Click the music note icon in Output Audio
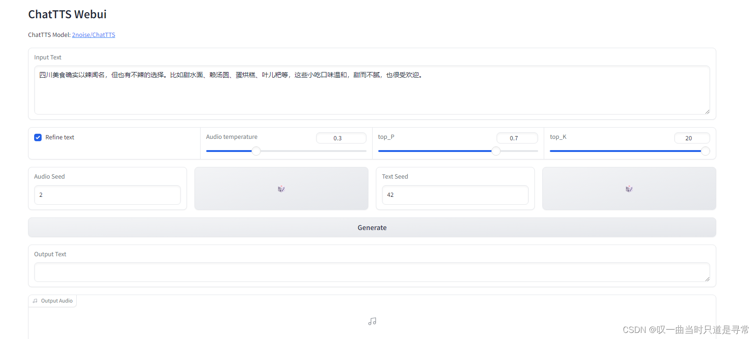Viewport: 756px width, 339px height. [x=372, y=321]
